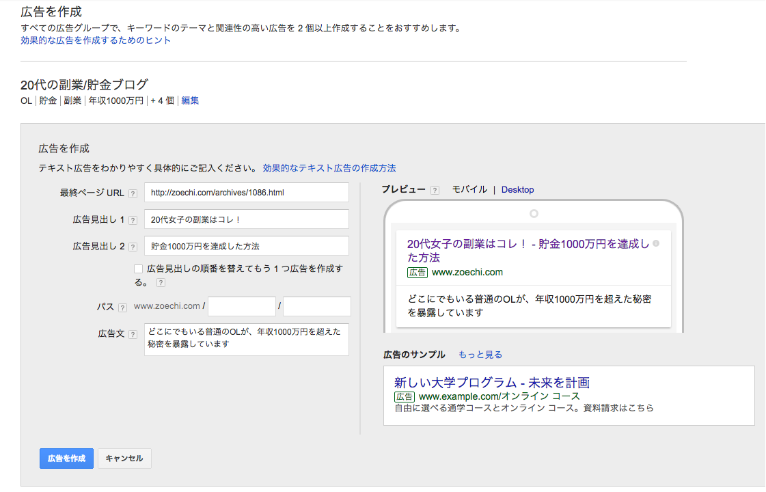Screen dimensions: 766x492
Task: Click help icon after 順番を替えて checkbox text
Action: 161,282
